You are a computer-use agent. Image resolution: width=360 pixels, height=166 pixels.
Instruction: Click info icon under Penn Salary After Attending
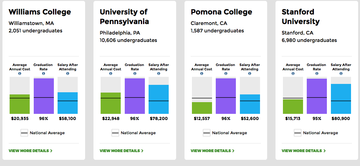158,74
